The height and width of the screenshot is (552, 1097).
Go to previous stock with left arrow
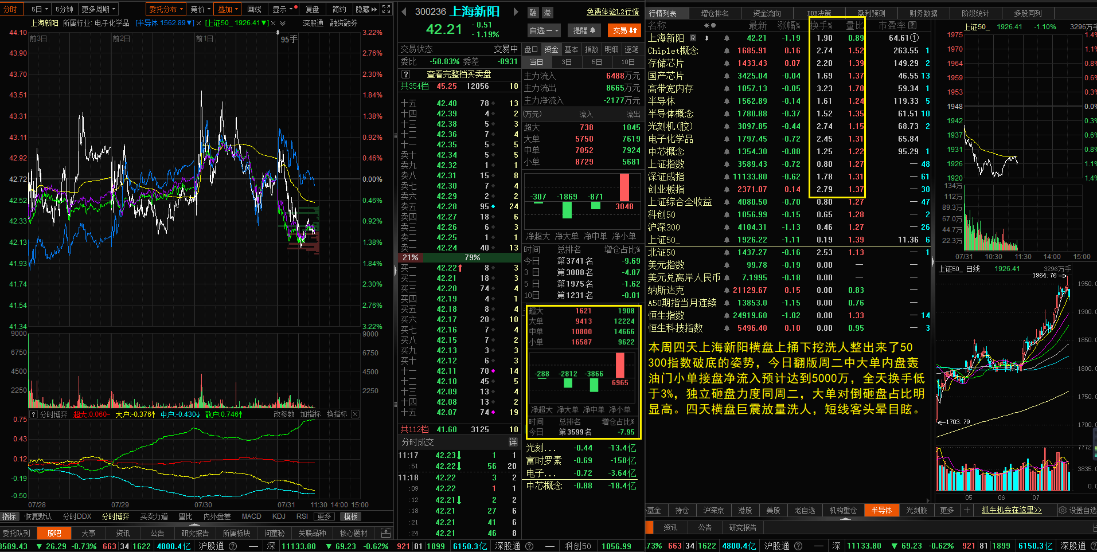pos(404,11)
